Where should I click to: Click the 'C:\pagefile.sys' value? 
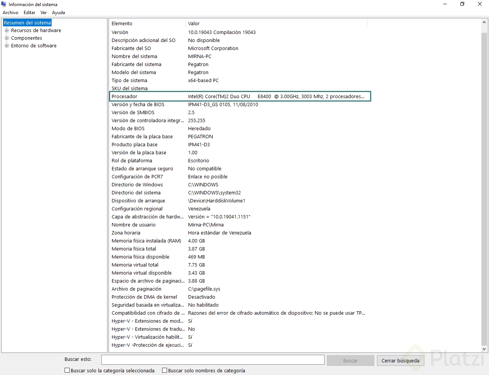pyautogui.click(x=204, y=289)
